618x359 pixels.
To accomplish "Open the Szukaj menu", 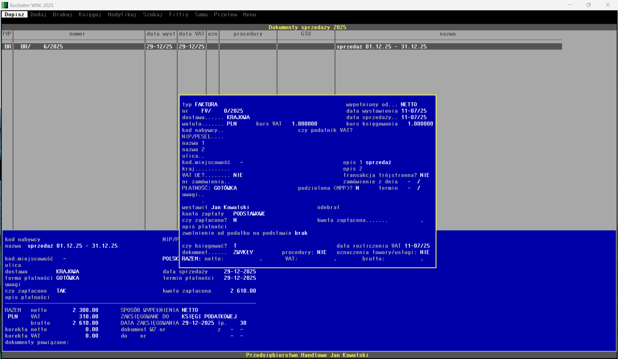I will [x=153, y=14].
